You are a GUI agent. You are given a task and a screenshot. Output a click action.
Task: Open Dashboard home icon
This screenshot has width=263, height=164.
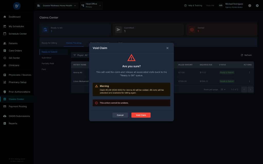pos(5,17)
